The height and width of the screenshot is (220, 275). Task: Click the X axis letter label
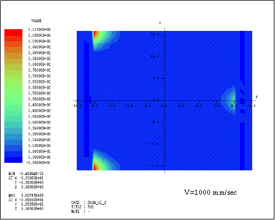click(256, 97)
